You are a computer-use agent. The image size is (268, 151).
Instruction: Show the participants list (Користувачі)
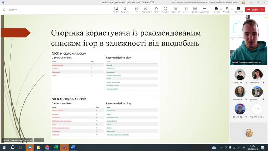tap(147, 9)
